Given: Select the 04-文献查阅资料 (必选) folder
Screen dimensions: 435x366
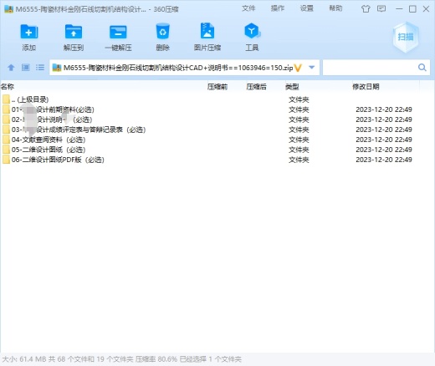Looking at the screenshot, I should pyautogui.click(x=49, y=140).
